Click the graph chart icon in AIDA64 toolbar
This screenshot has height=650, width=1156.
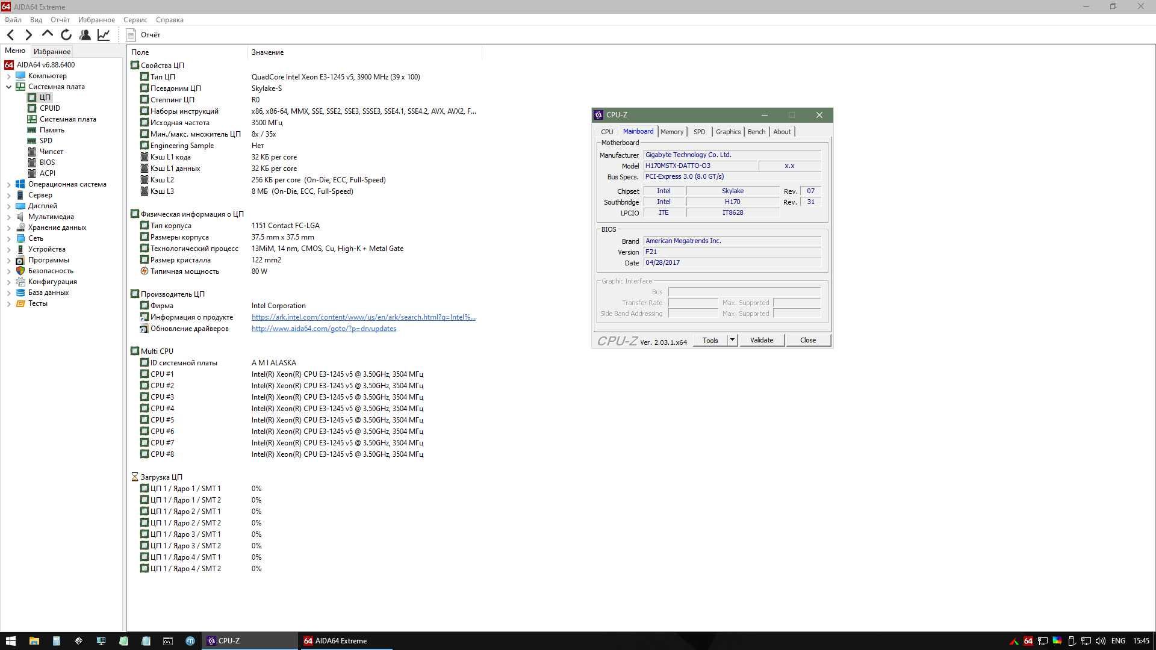click(104, 35)
